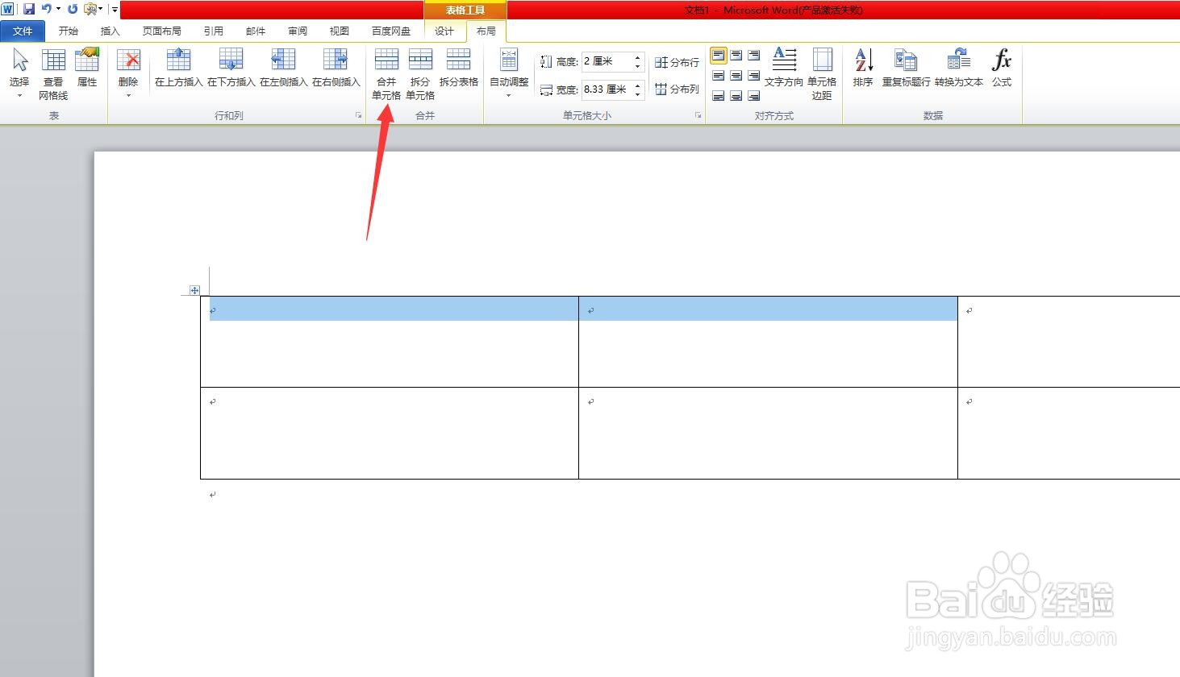Switch to the 开始 tab

pos(69,31)
